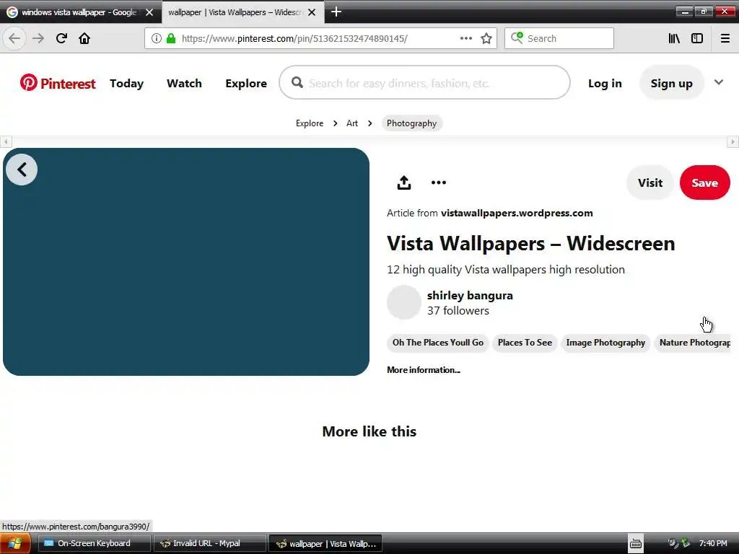Click Log in
Screen dimensions: 739x554
605,84
